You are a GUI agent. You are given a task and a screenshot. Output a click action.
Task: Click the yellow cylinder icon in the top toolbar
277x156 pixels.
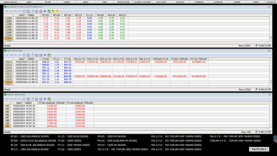coord(57,11)
